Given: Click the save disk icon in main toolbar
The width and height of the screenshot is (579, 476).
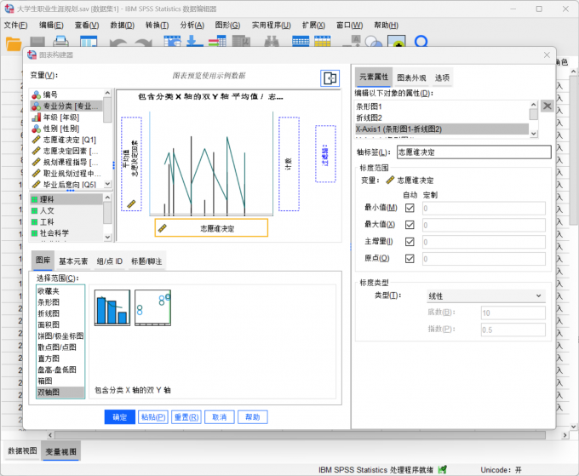Looking at the screenshot, I should tap(37, 42).
